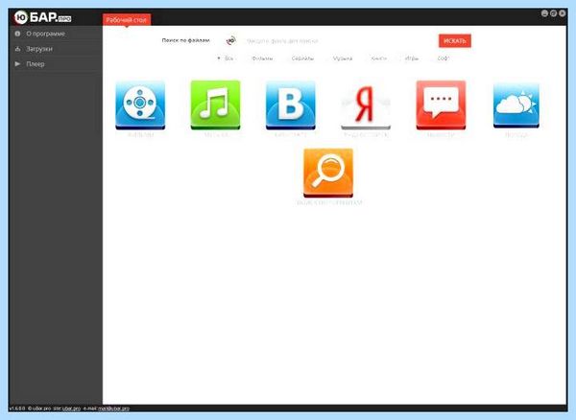Open the orange magnifier search tile
The image size is (576, 420).
tap(328, 173)
